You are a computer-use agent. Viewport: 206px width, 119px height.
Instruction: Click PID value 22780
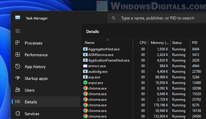coord(197,72)
